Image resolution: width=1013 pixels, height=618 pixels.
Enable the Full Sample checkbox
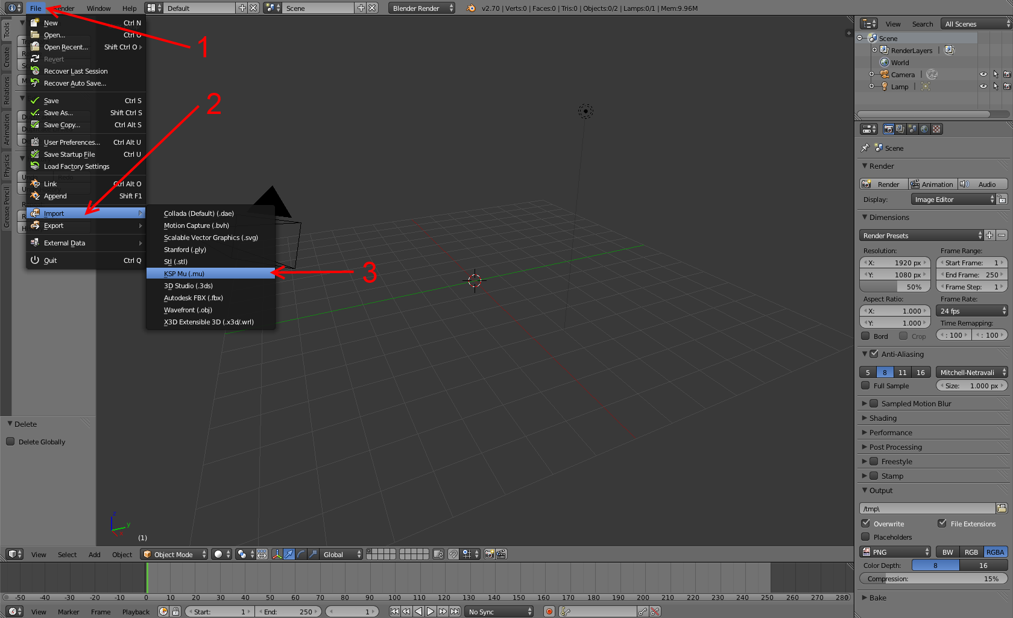point(866,386)
